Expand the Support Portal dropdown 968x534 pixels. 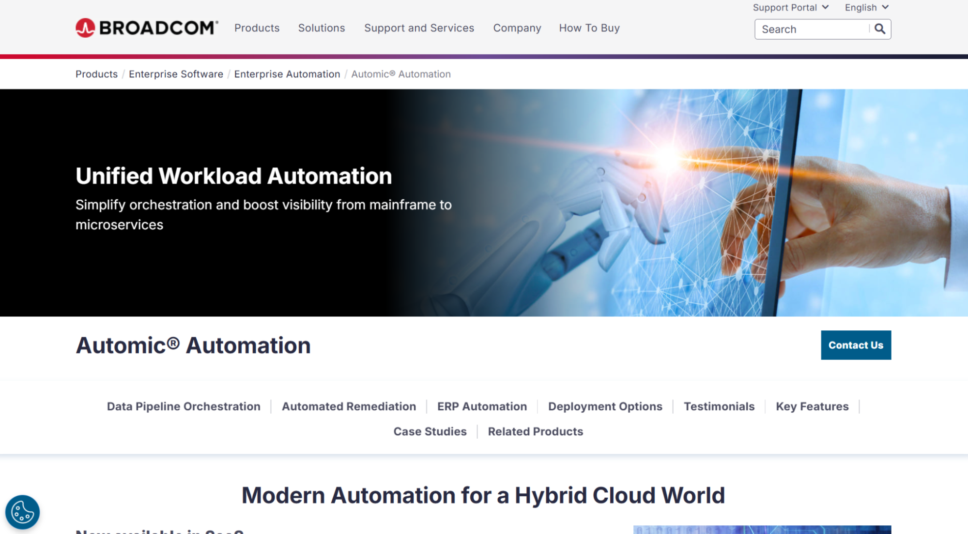(790, 7)
